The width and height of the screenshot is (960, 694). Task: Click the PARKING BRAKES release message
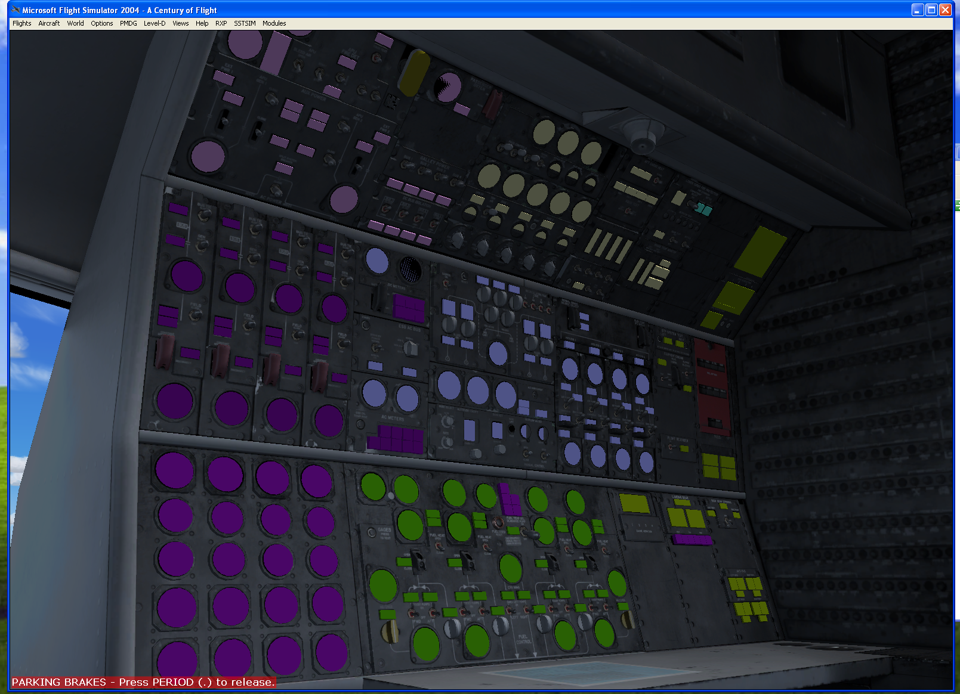click(x=143, y=682)
